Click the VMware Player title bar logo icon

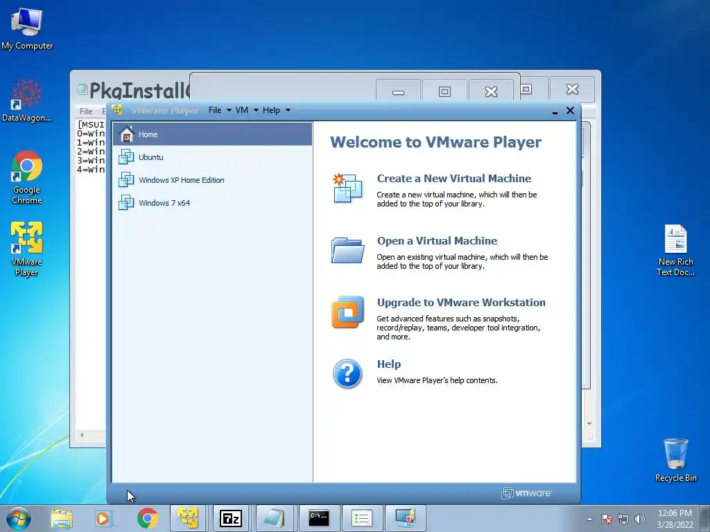pos(117,110)
